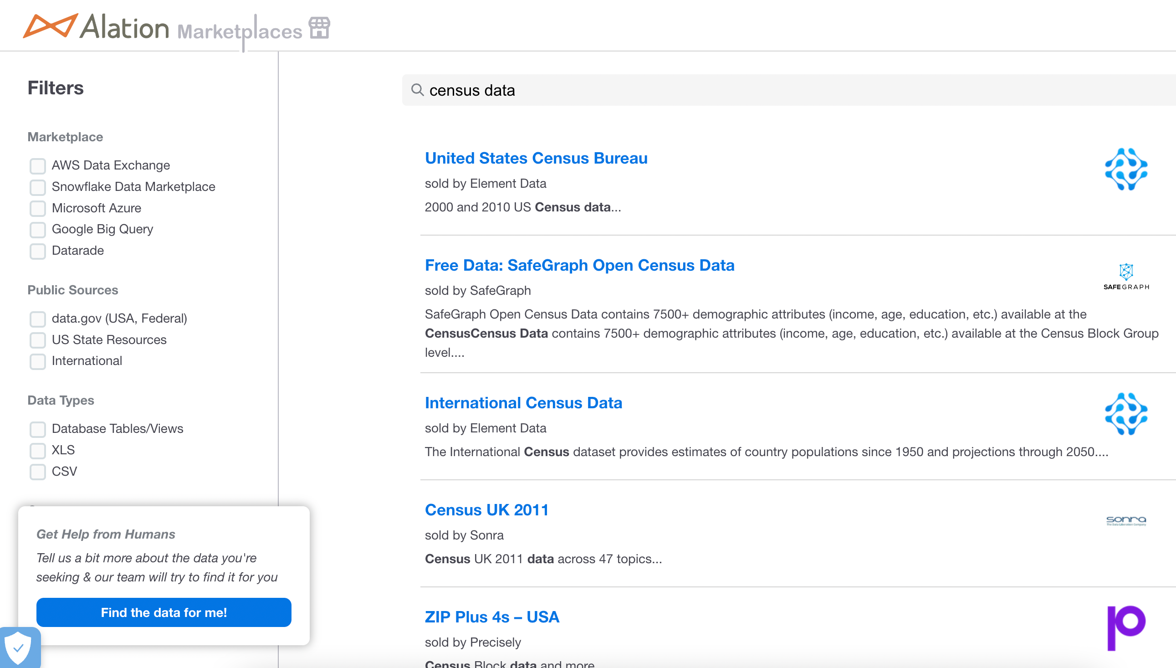Click the Alation logo
This screenshot has width=1176, height=668.
(x=96, y=26)
